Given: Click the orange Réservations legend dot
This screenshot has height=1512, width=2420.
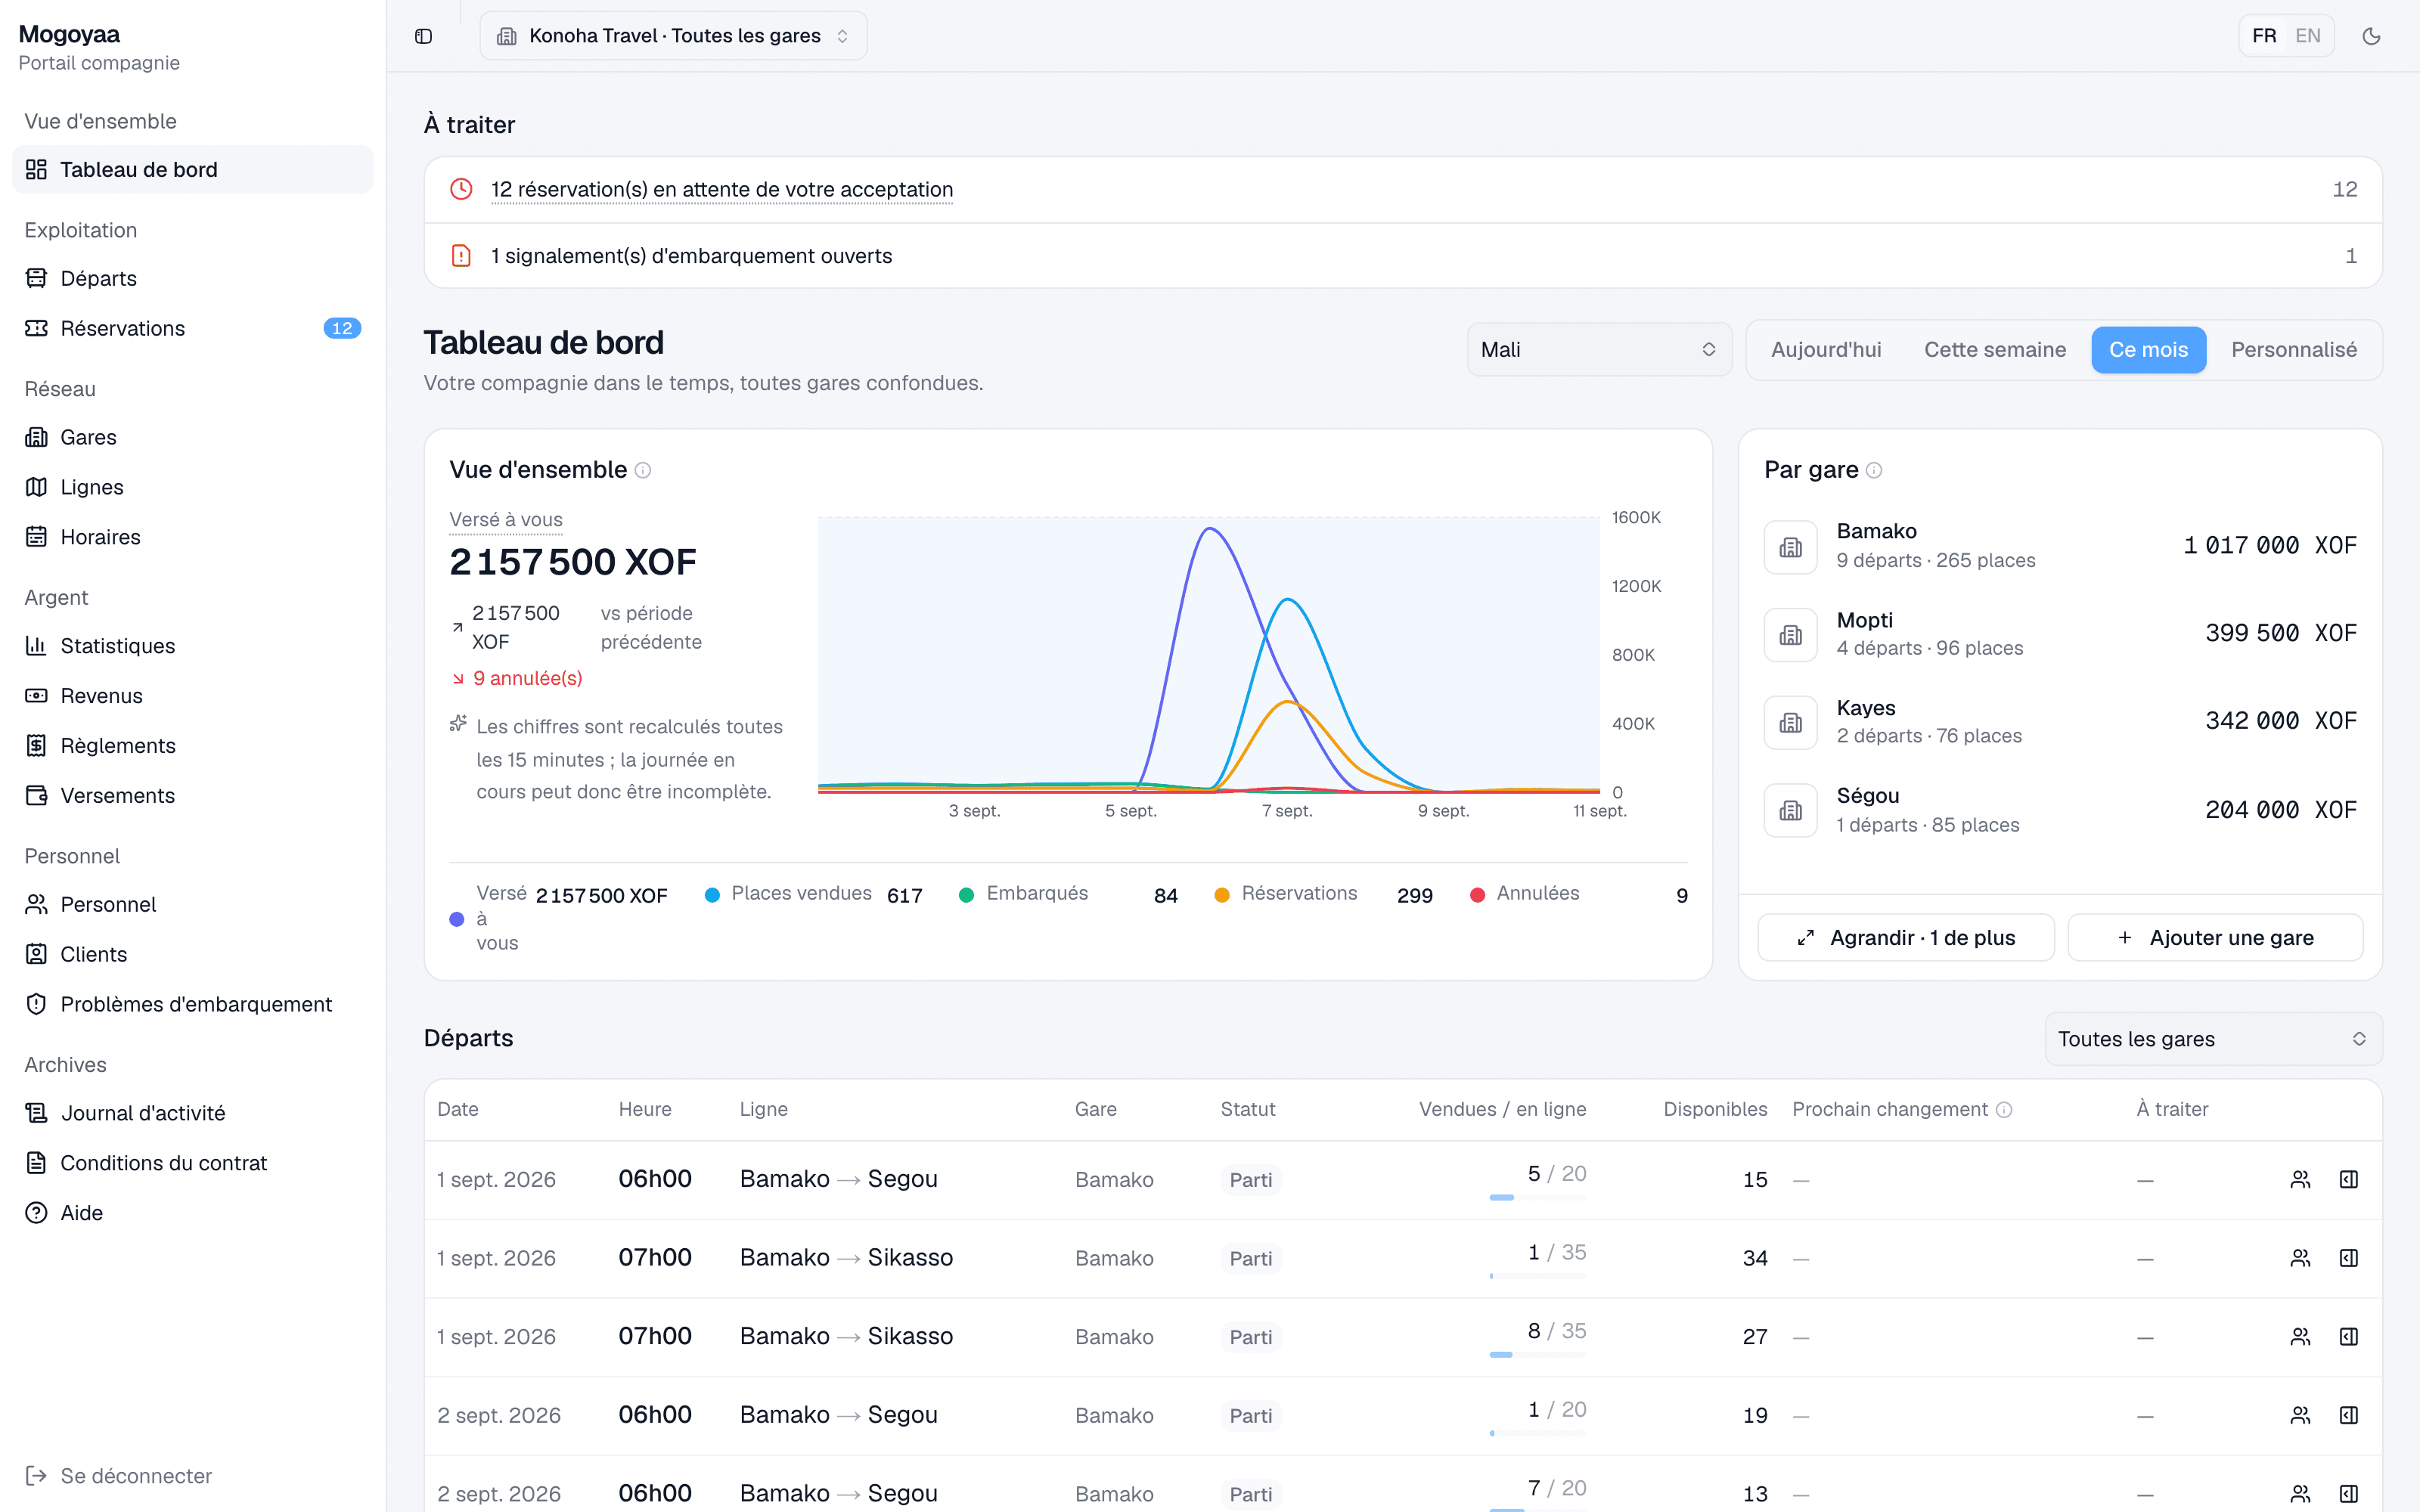Looking at the screenshot, I should 1222,895.
